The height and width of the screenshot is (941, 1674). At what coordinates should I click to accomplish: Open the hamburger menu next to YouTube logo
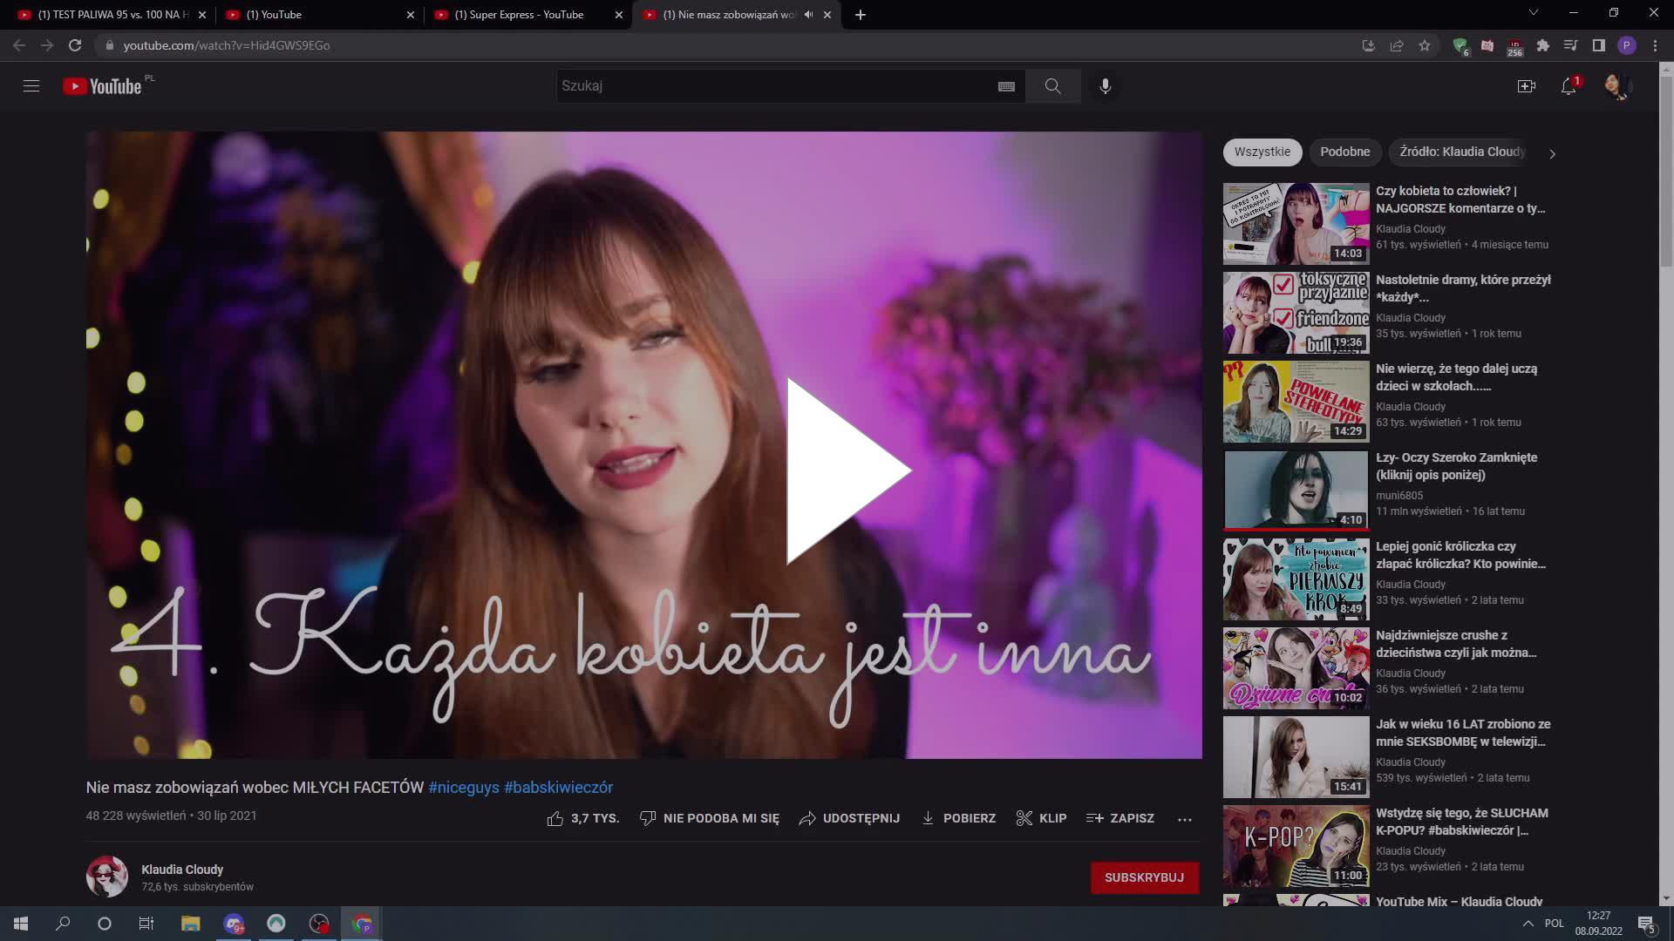coord(31,85)
